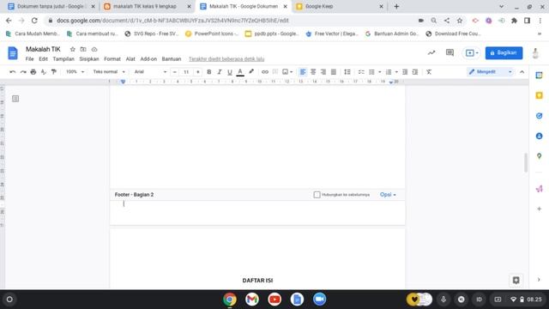The height and width of the screenshot is (309, 549).
Task: Expand the numbered list options arrow
Action: 396,72
